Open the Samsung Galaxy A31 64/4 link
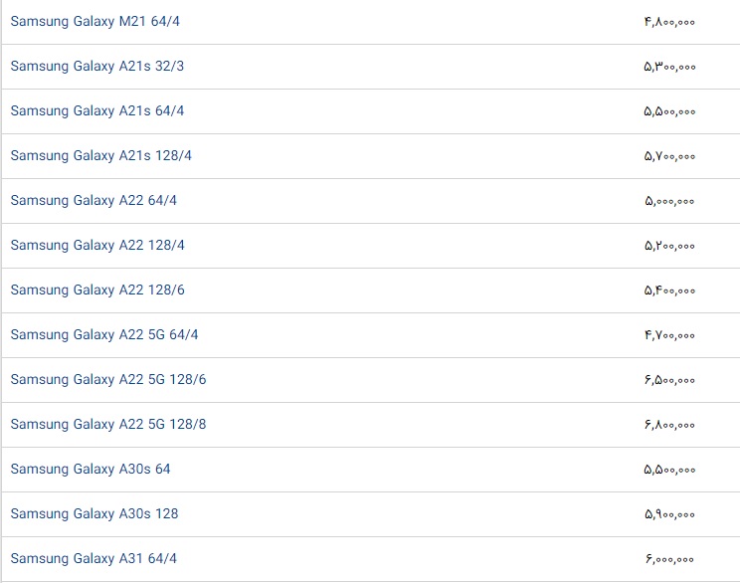This screenshot has height=583, width=740. 93,558
